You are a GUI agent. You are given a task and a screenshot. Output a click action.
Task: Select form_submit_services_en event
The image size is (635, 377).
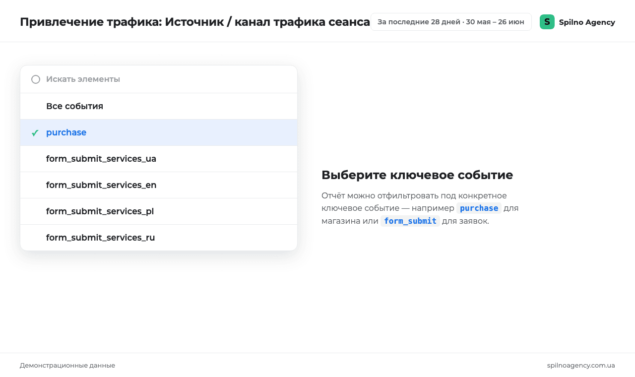pos(159,185)
